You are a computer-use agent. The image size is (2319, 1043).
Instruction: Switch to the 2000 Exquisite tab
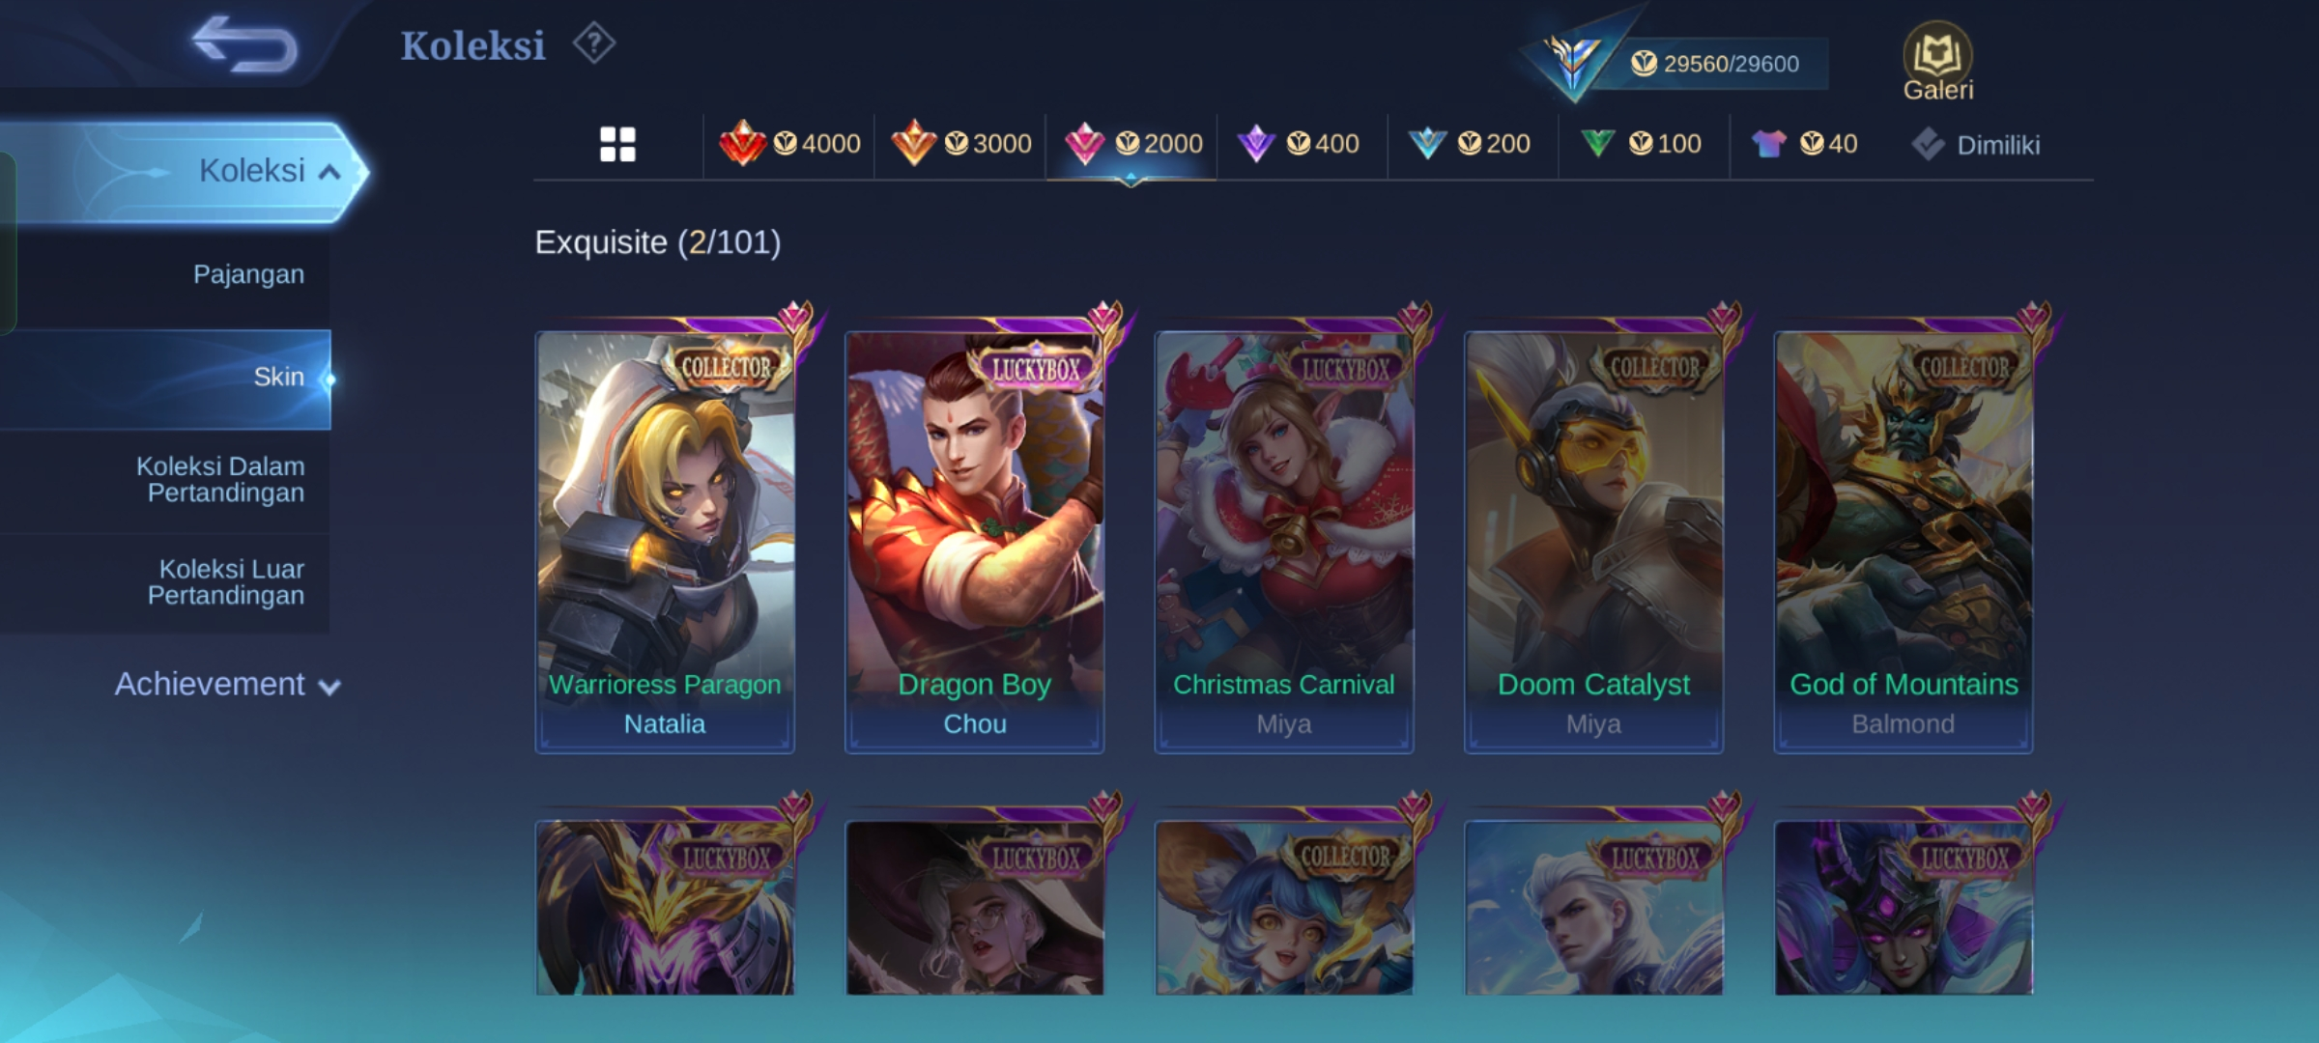coord(1132,144)
